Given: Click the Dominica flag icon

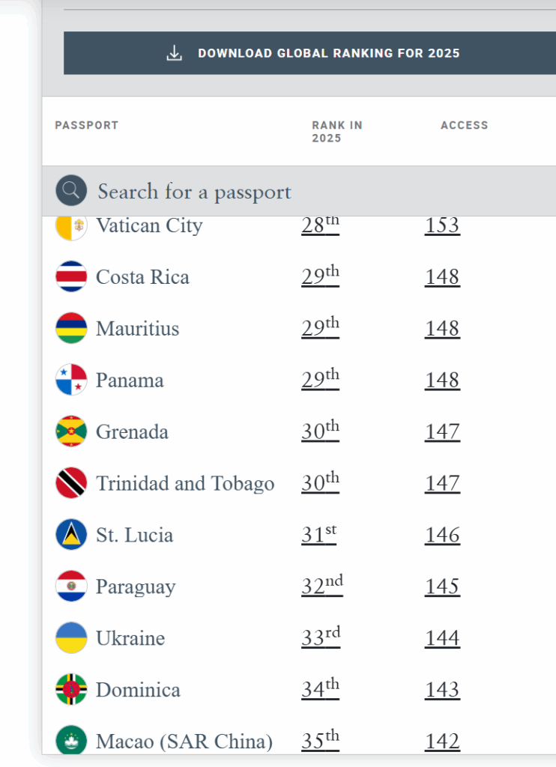Looking at the screenshot, I should 71,690.
